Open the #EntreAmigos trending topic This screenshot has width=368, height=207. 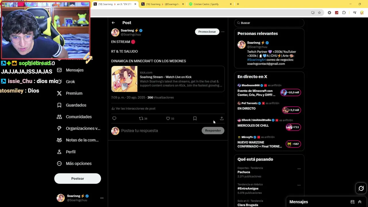[x=248, y=189]
